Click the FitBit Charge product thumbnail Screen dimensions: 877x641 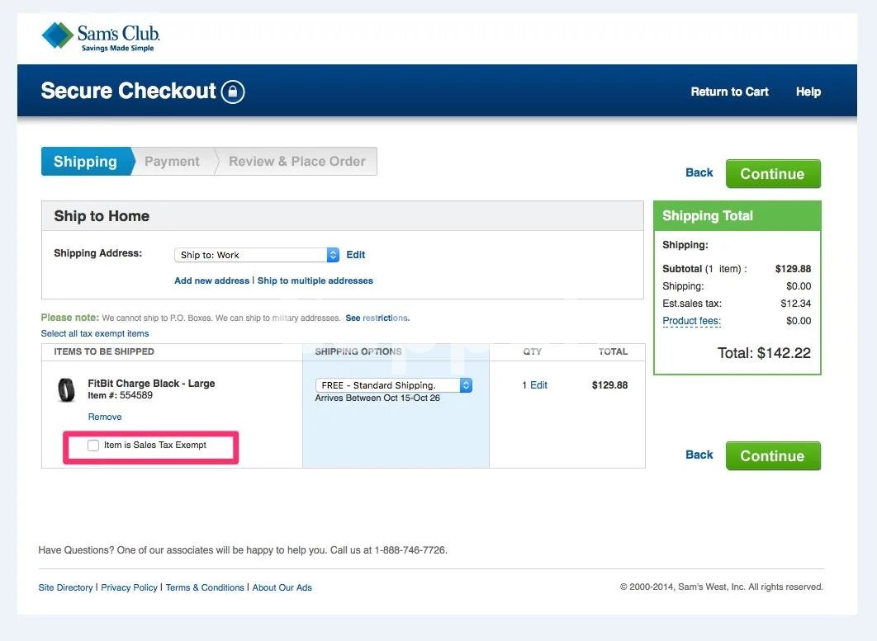tap(66, 390)
